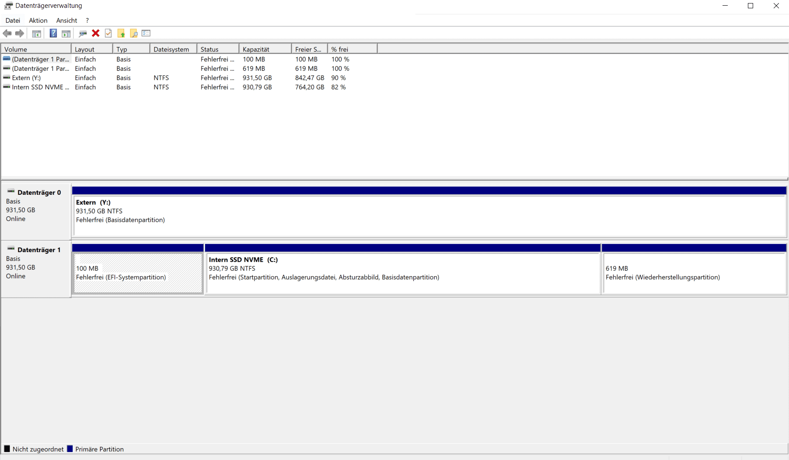
Task: Sort by the Dateisystem column header
Action: (174, 49)
